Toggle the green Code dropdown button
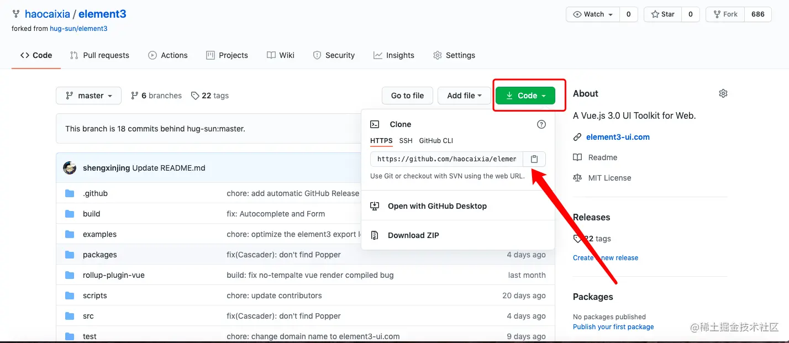Image resolution: width=789 pixels, height=343 pixels. 525,96
